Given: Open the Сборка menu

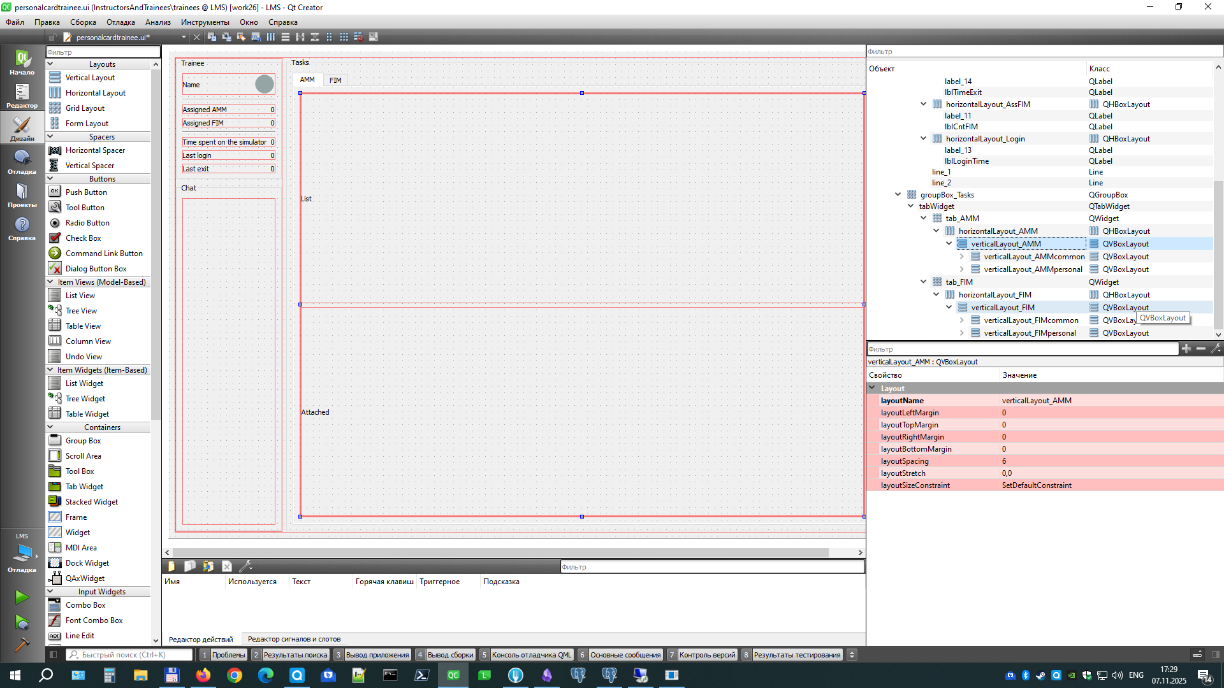Looking at the screenshot, I should (83, 22).
